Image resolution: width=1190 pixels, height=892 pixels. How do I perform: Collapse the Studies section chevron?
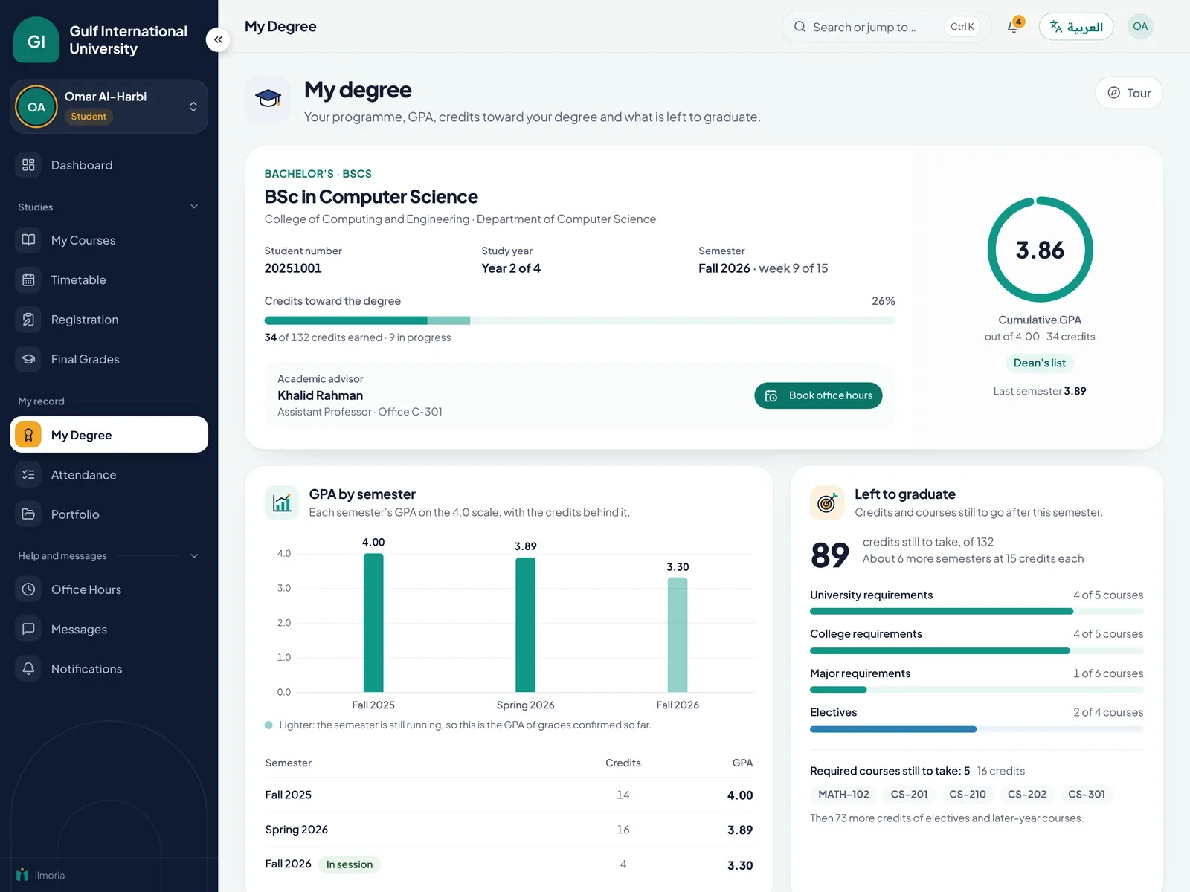pos(194,207)
